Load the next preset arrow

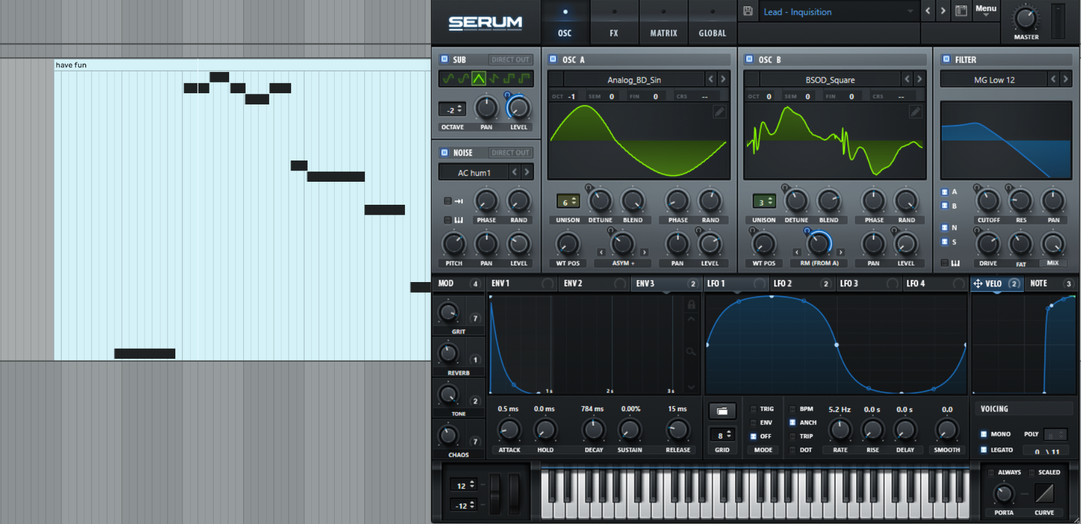[943, 11]
